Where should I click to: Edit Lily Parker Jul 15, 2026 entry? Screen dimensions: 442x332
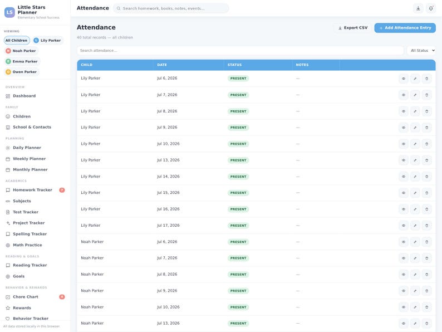(x=415, y=193)
